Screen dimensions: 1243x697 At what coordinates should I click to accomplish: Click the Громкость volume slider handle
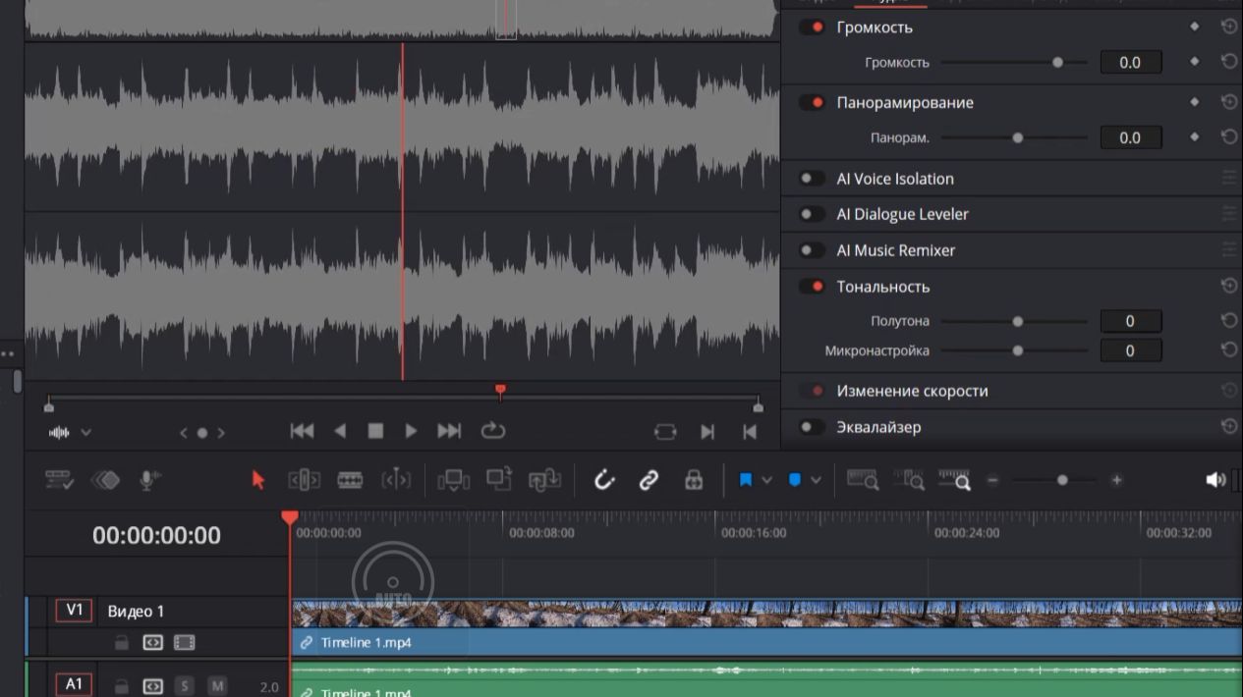1057,62
